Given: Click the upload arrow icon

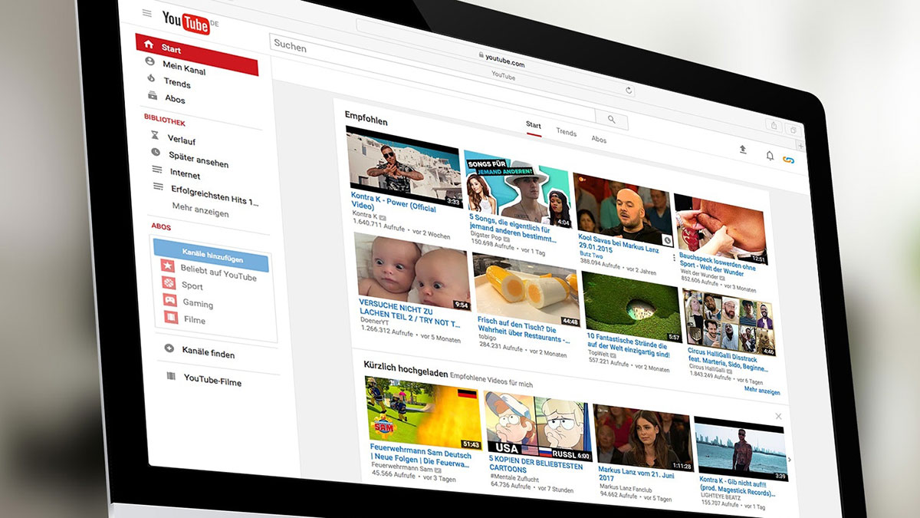Looking at the screenshot, I should tap(742, 150).
